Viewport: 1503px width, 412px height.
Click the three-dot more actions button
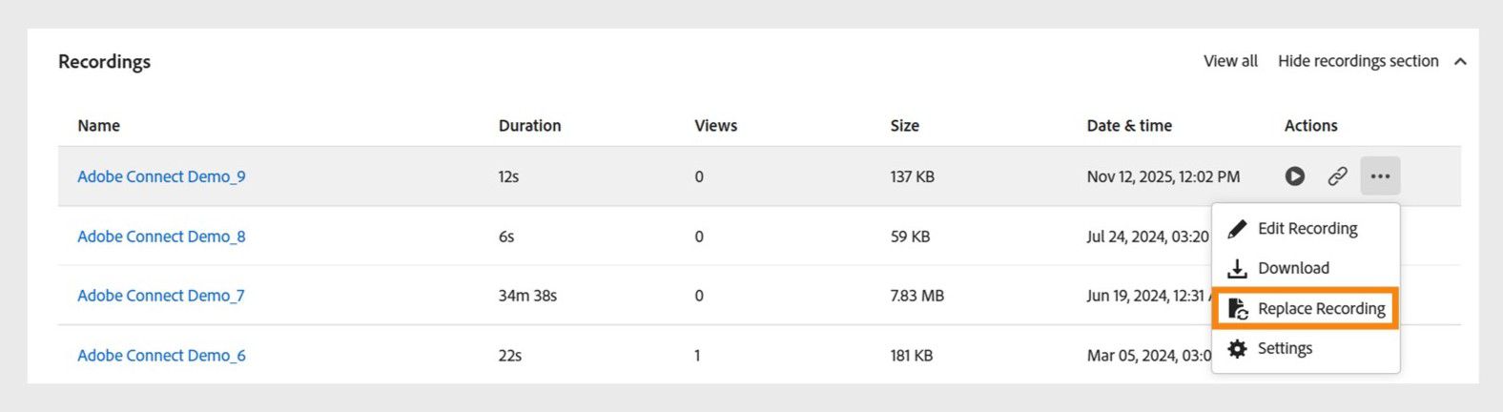click(x=1380, y=176)
